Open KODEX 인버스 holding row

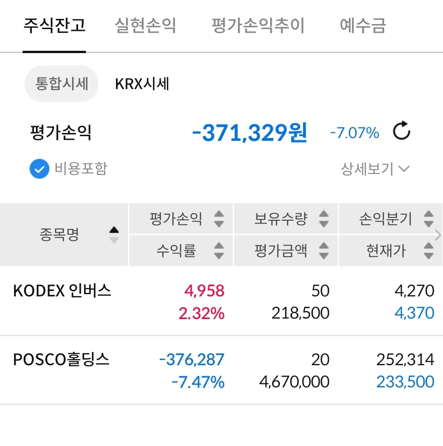[62, 291]
